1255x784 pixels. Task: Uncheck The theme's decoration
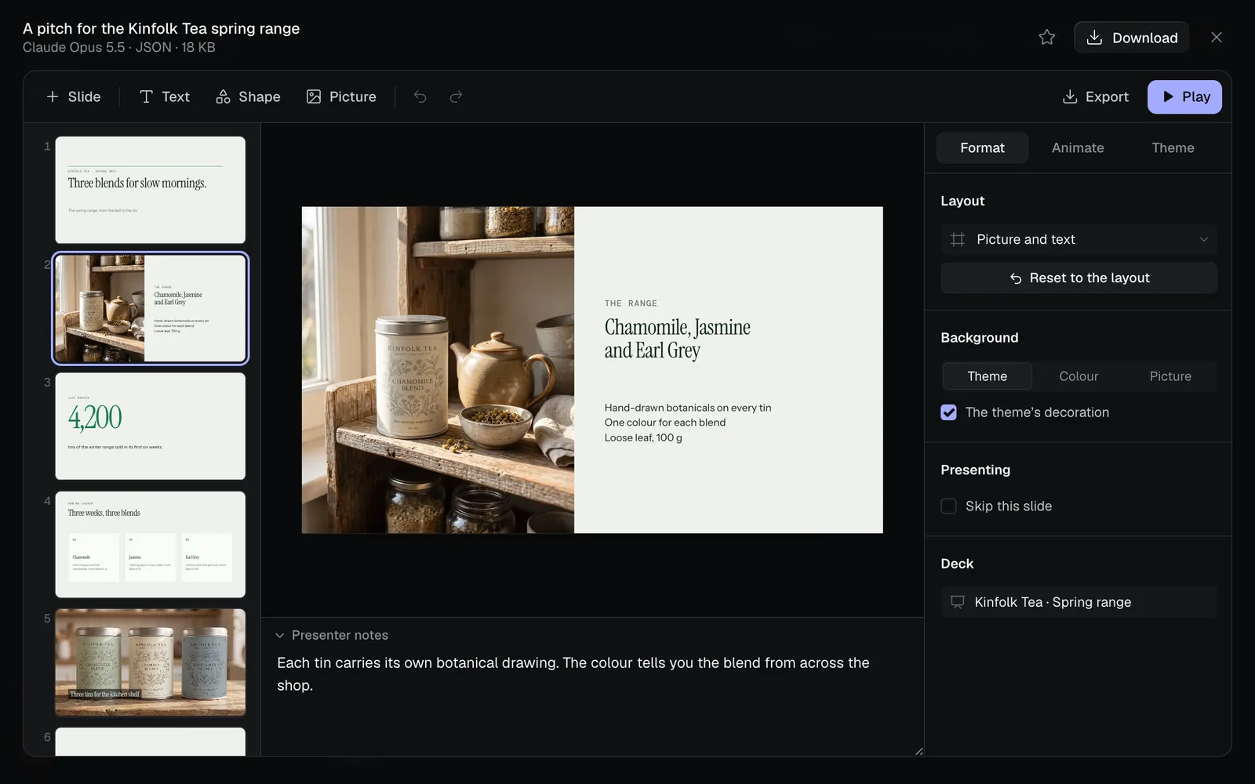(948, 412)
